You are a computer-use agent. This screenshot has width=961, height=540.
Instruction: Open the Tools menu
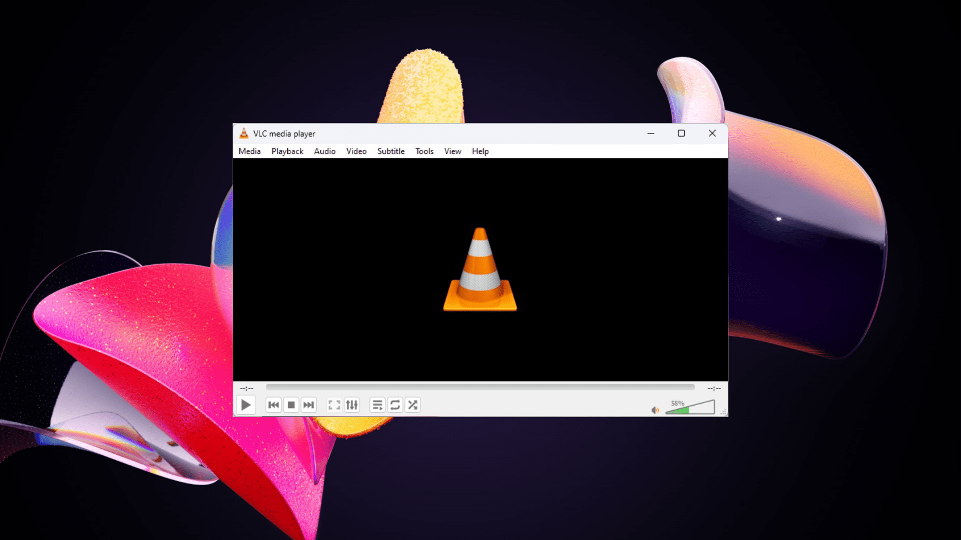[424, 151]
